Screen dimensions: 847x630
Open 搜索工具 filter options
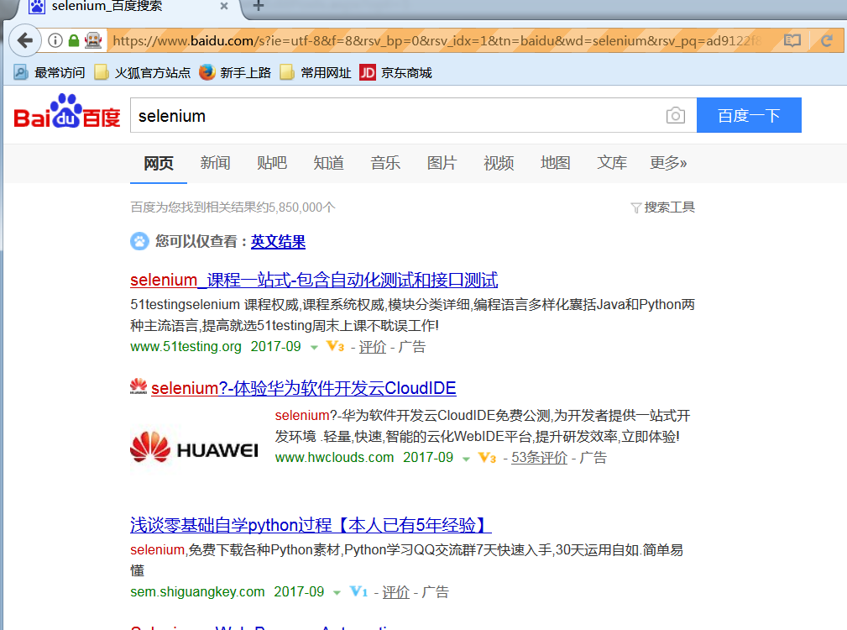point(663,207)
